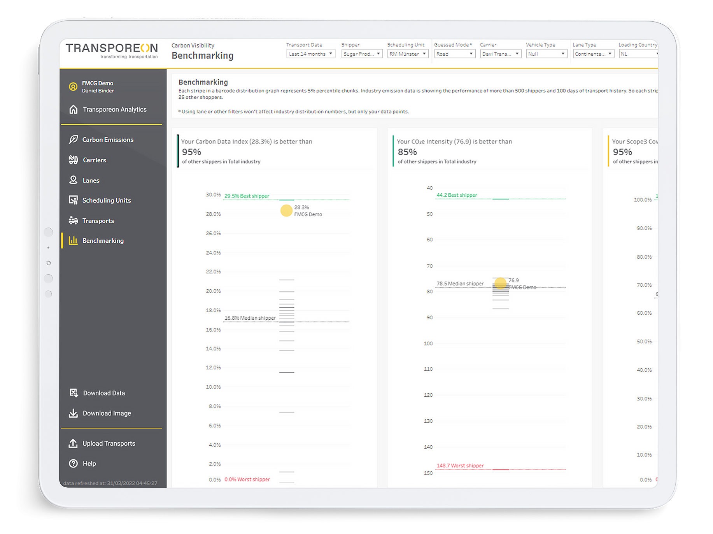
Task: Open the Carrier filter dropdown
Action: point(500,54)
